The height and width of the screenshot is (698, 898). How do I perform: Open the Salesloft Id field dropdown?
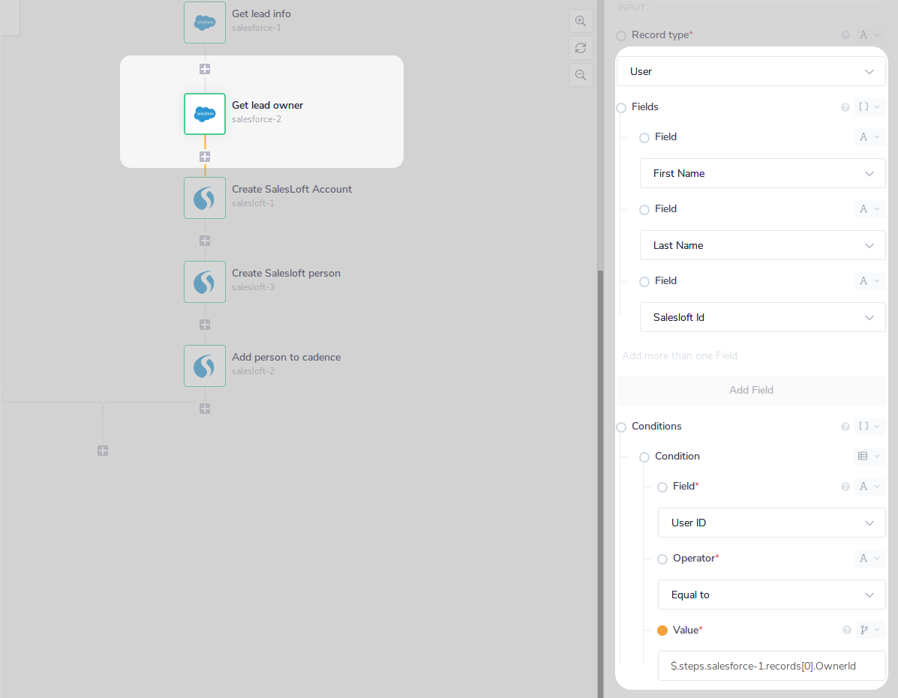tap(762, 317)
